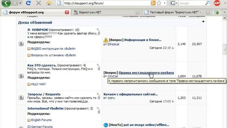Viewport: 227px width, 128px height.
Task: Subscribe via the orange RSS feed icon
Action: (153, 3)
